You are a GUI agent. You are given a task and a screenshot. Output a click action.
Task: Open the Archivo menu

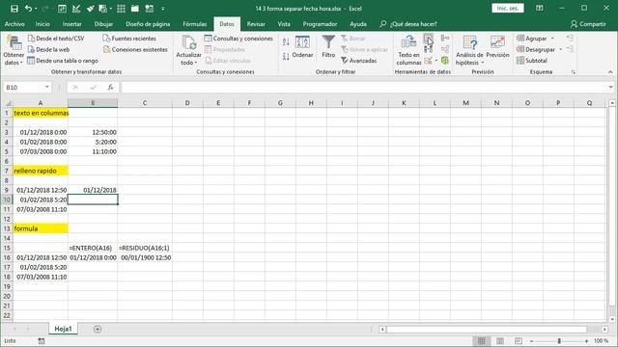pyautogui.click(x=14, y=24)
